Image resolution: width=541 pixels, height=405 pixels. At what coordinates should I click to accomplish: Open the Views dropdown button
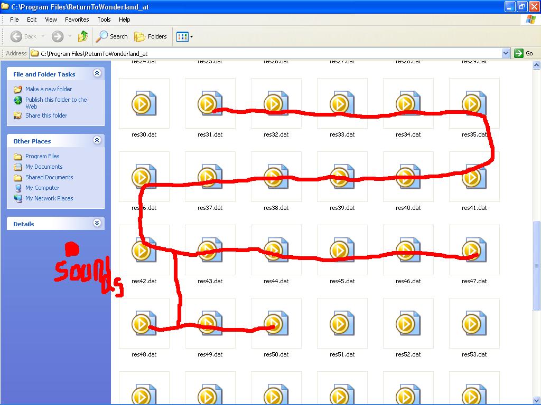pos(184,36)
